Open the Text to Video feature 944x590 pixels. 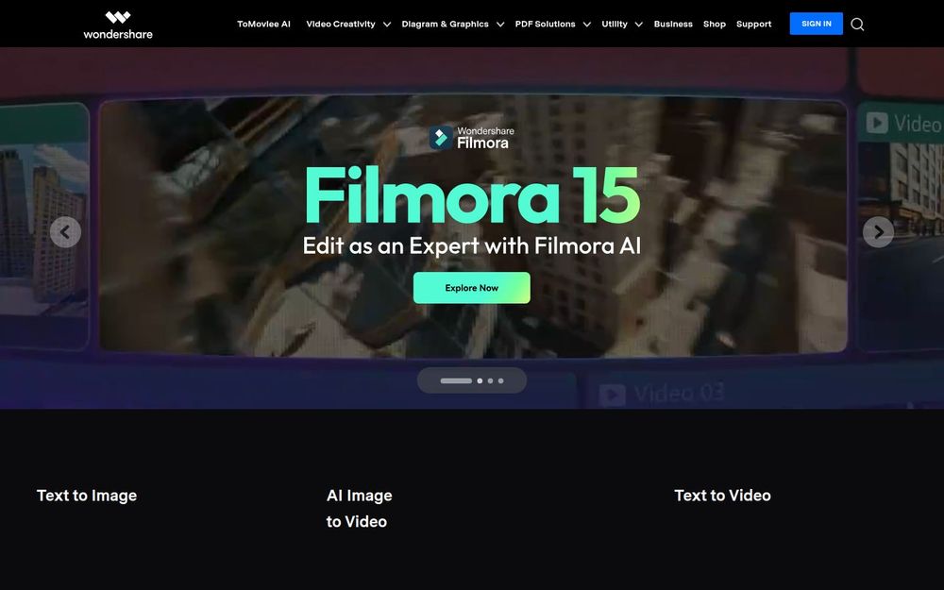click(722, 496)
